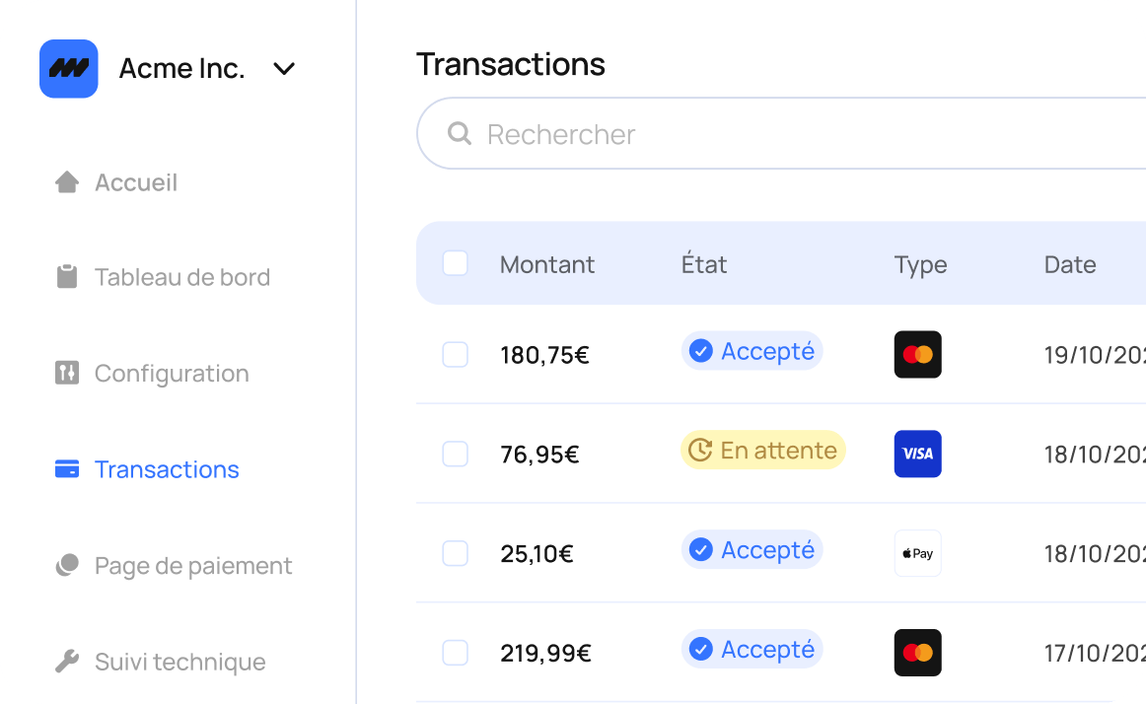Focus the Rechercher search field
The image size is (1146, 704).
(x=780, y=134)
